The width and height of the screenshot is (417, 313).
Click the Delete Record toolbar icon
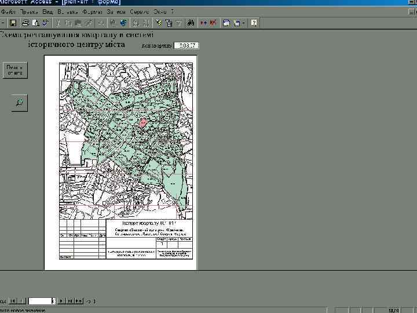(213, 23)
